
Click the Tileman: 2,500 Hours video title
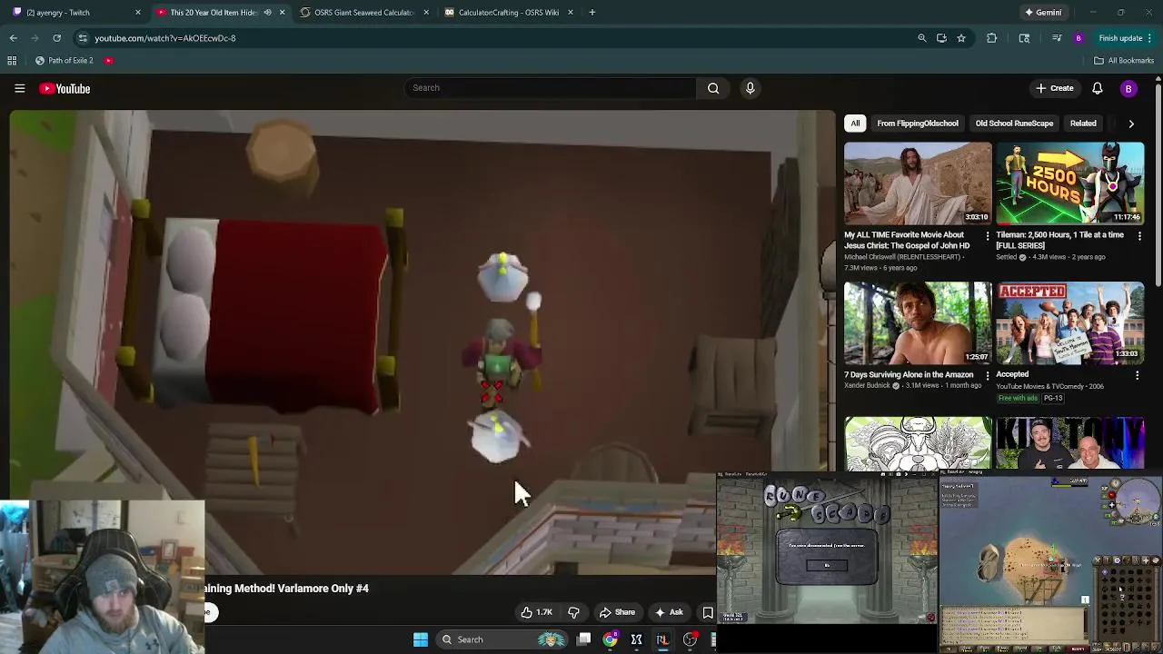coord(1059,240)
